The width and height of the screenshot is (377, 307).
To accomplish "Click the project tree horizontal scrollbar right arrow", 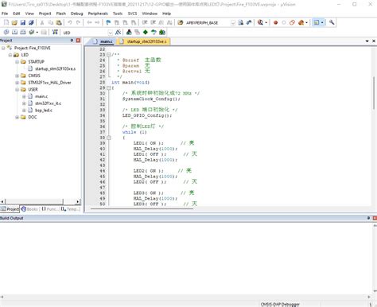I will tap(78, 202).
